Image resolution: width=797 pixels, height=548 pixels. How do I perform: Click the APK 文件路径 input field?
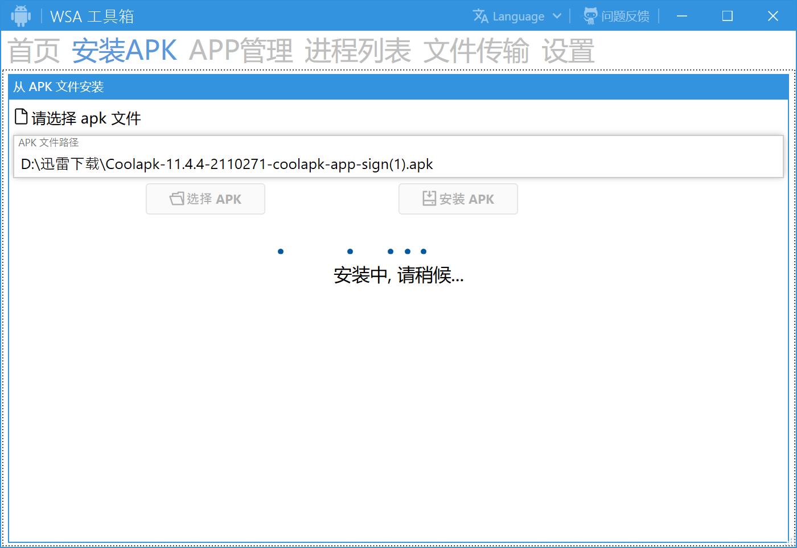[398, 156]
